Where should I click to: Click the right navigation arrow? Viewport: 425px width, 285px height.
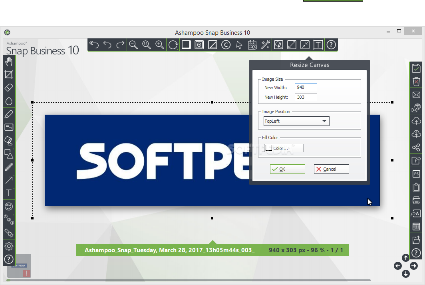[414, 266]
